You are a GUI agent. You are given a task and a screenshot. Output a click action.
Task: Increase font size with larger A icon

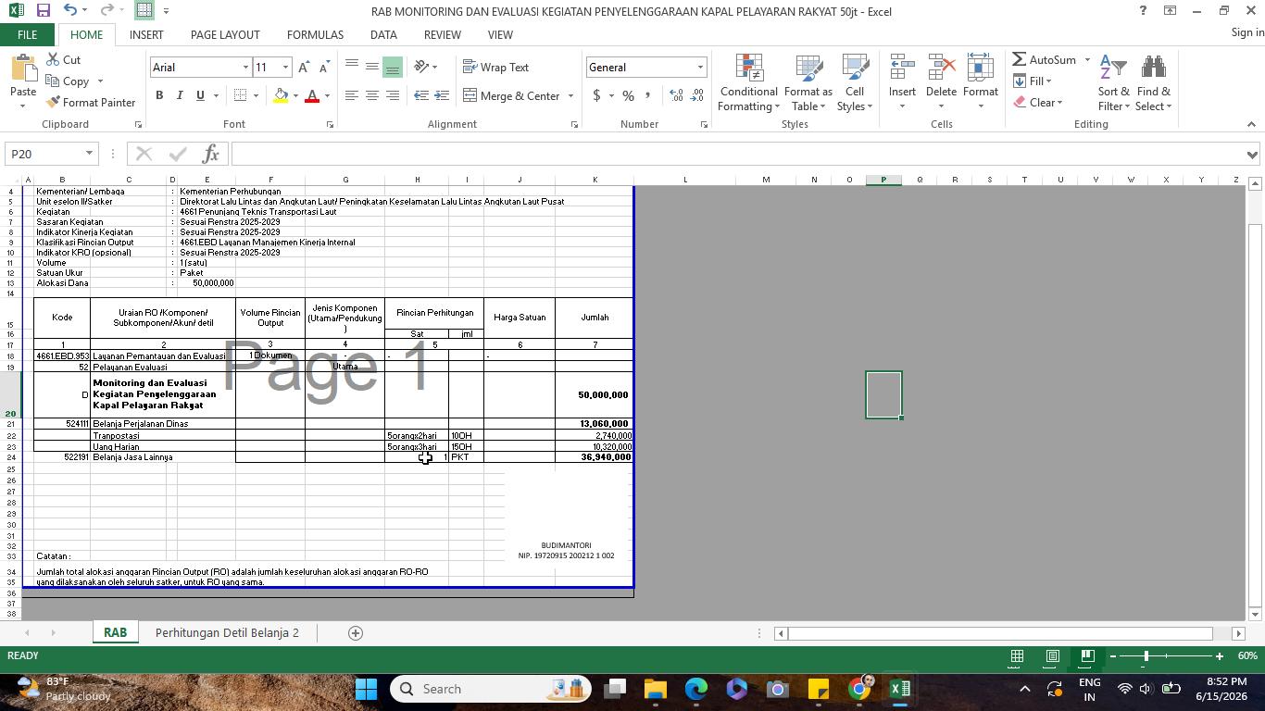tap(304, 68)
